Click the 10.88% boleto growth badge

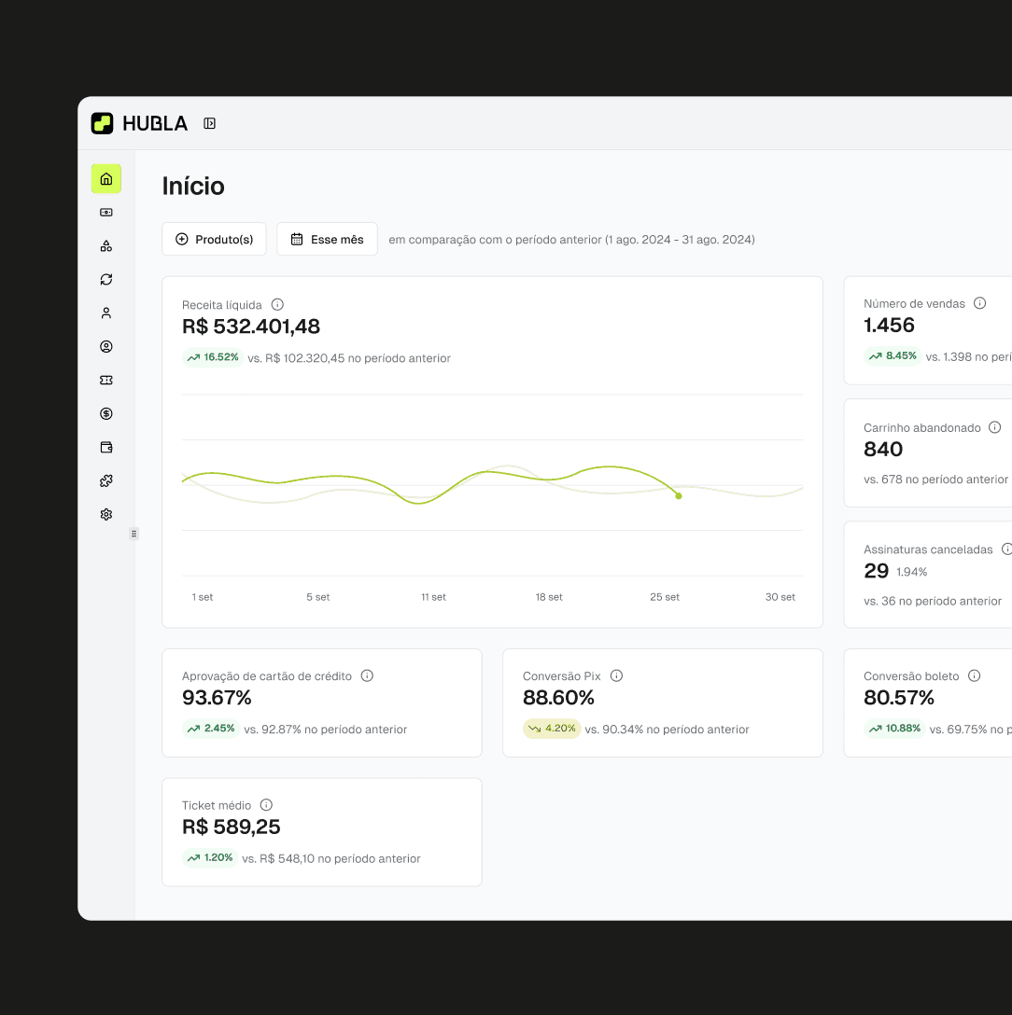coord(894,729)
